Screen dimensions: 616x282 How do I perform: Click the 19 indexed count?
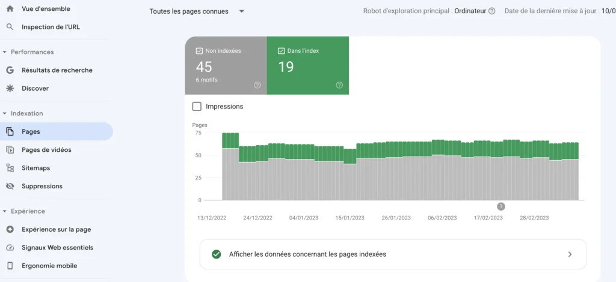(x=286, y=67)
